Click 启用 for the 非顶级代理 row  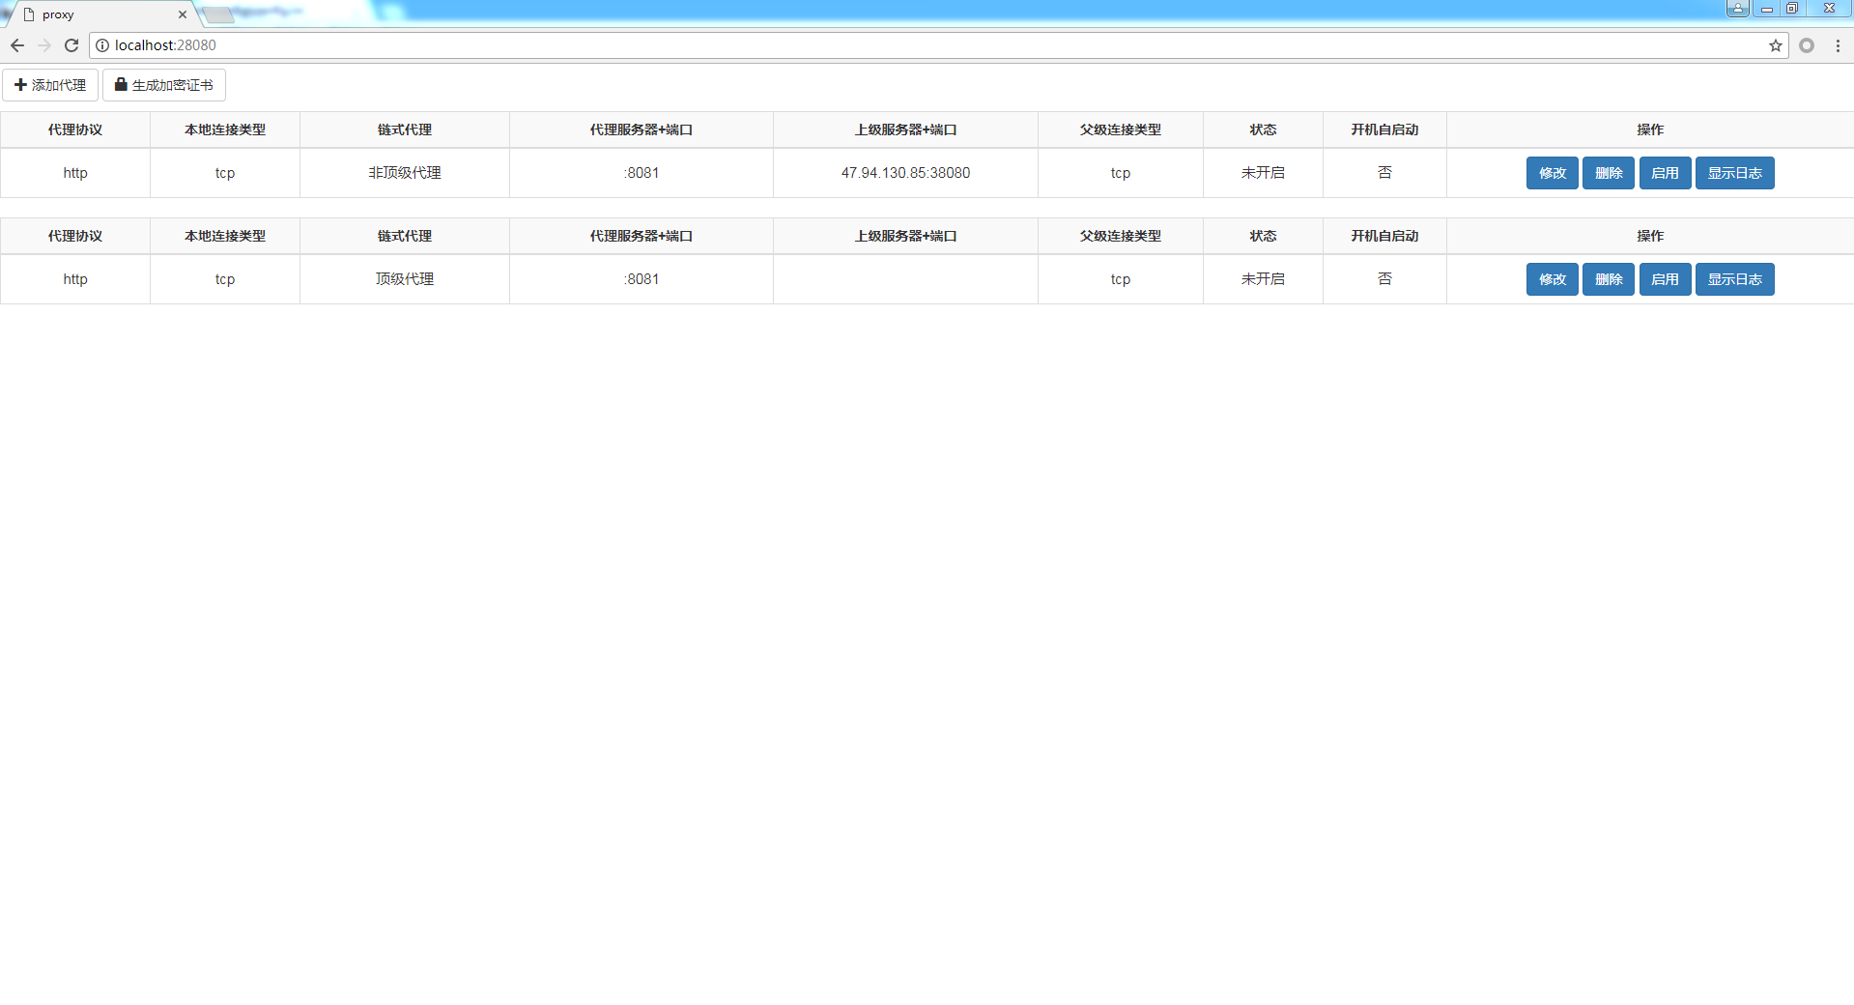click(x=1665, y=173)
